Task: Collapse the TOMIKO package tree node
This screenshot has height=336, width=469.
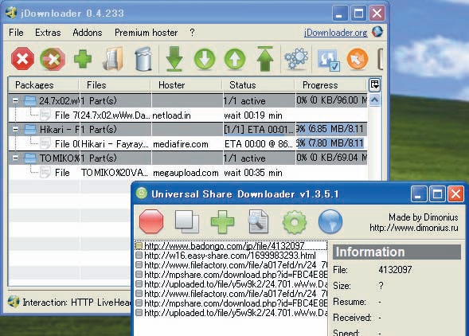Action: (15, 158)
